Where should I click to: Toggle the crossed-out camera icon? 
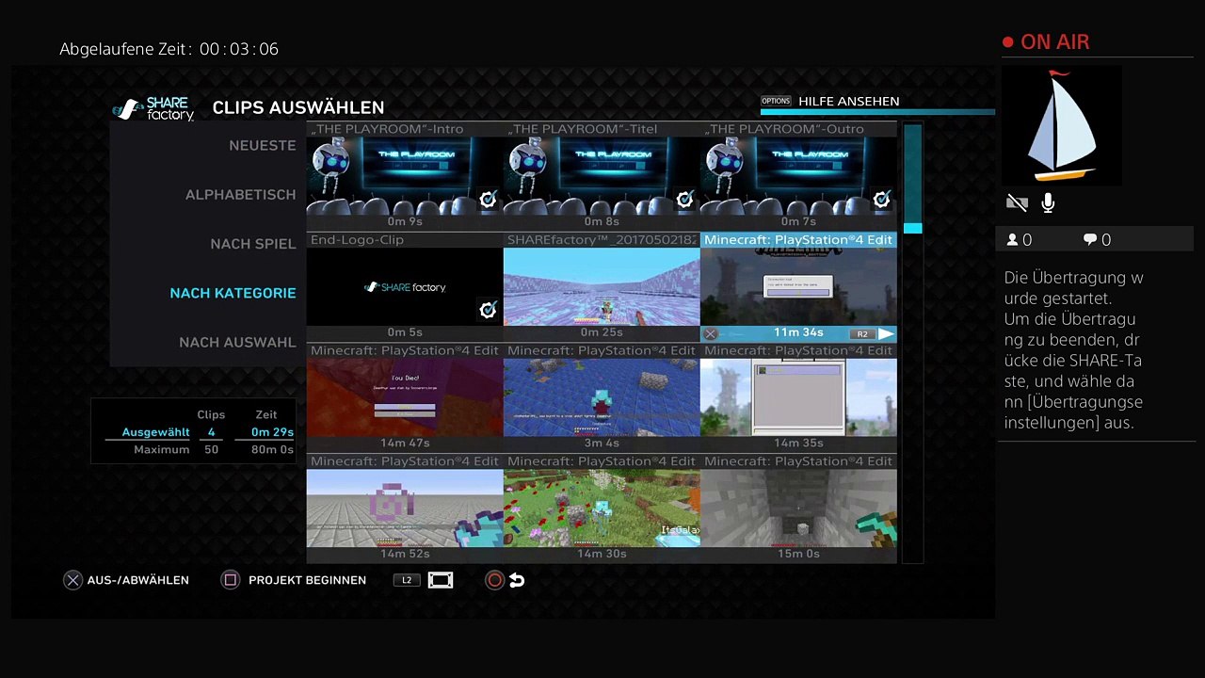[x=1017, y=202]
